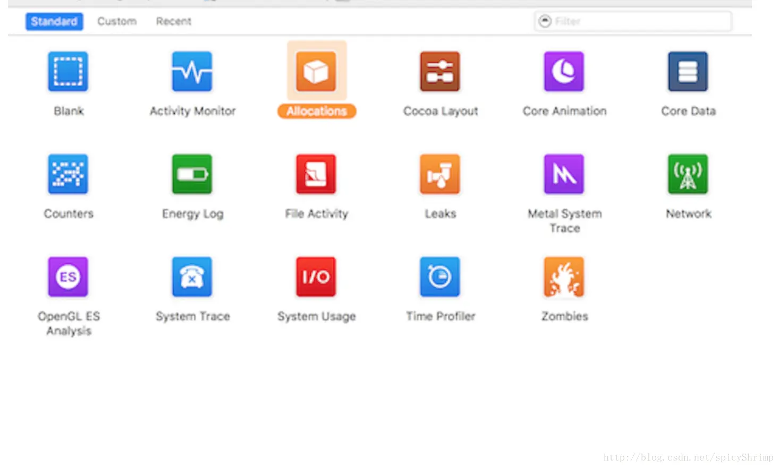Open the Custom templates tab
This screenshot has height=468, width=780.
[x=117, y=21]
